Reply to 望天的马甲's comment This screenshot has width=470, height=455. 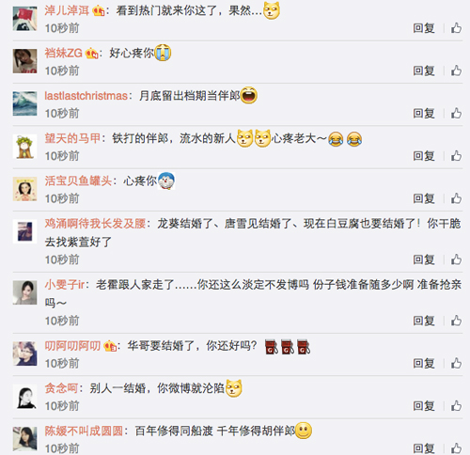coord(424,156)
